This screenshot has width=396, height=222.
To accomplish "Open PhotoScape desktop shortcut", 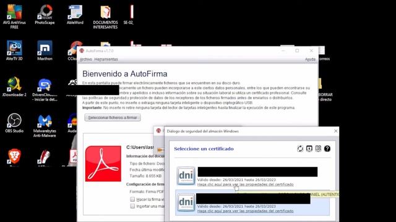I will 45,15.
